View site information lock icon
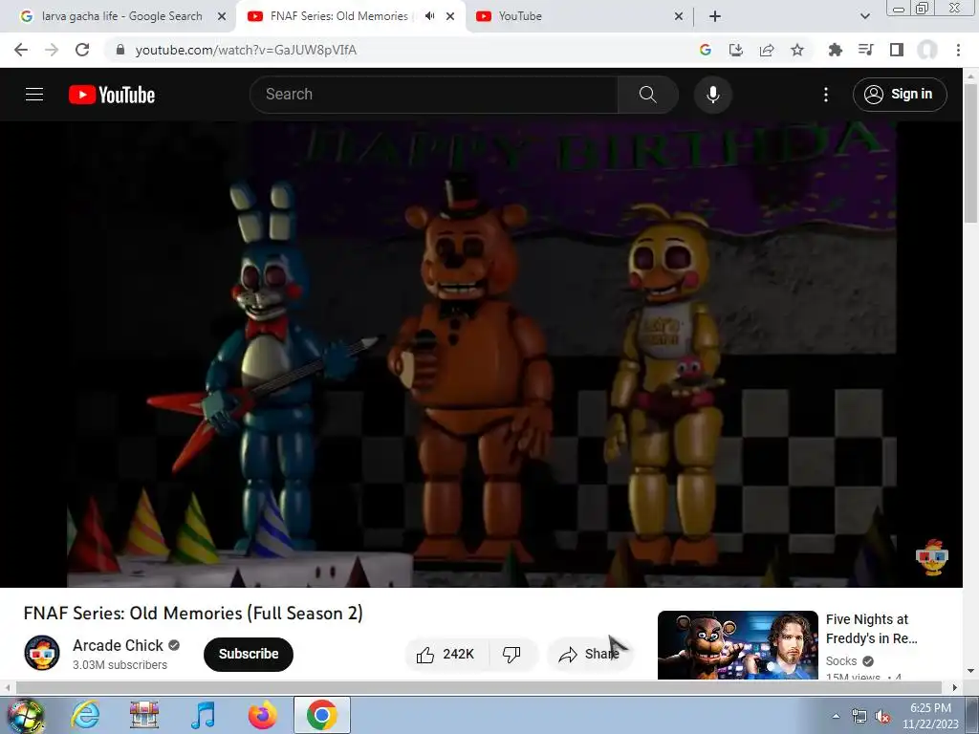979x734 pixels. pos(120,50)
